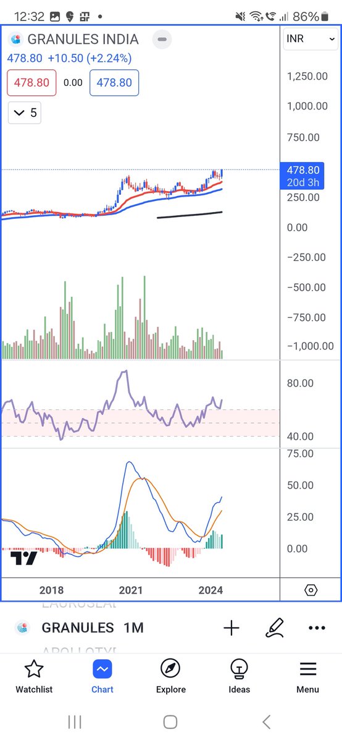342x742 pixels.
Task: Open GRANULES symbol search
Action: [x=78, y=628]
